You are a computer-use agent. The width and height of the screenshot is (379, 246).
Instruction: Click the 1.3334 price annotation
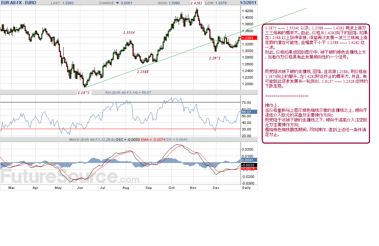(129, 33)
